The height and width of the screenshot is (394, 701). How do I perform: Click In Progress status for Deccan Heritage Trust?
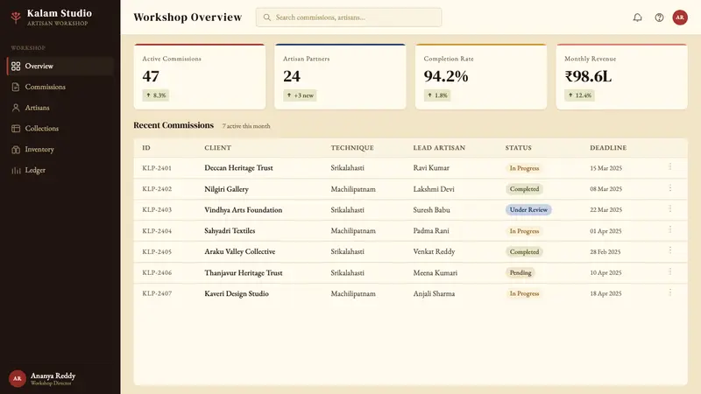point(524,168)
